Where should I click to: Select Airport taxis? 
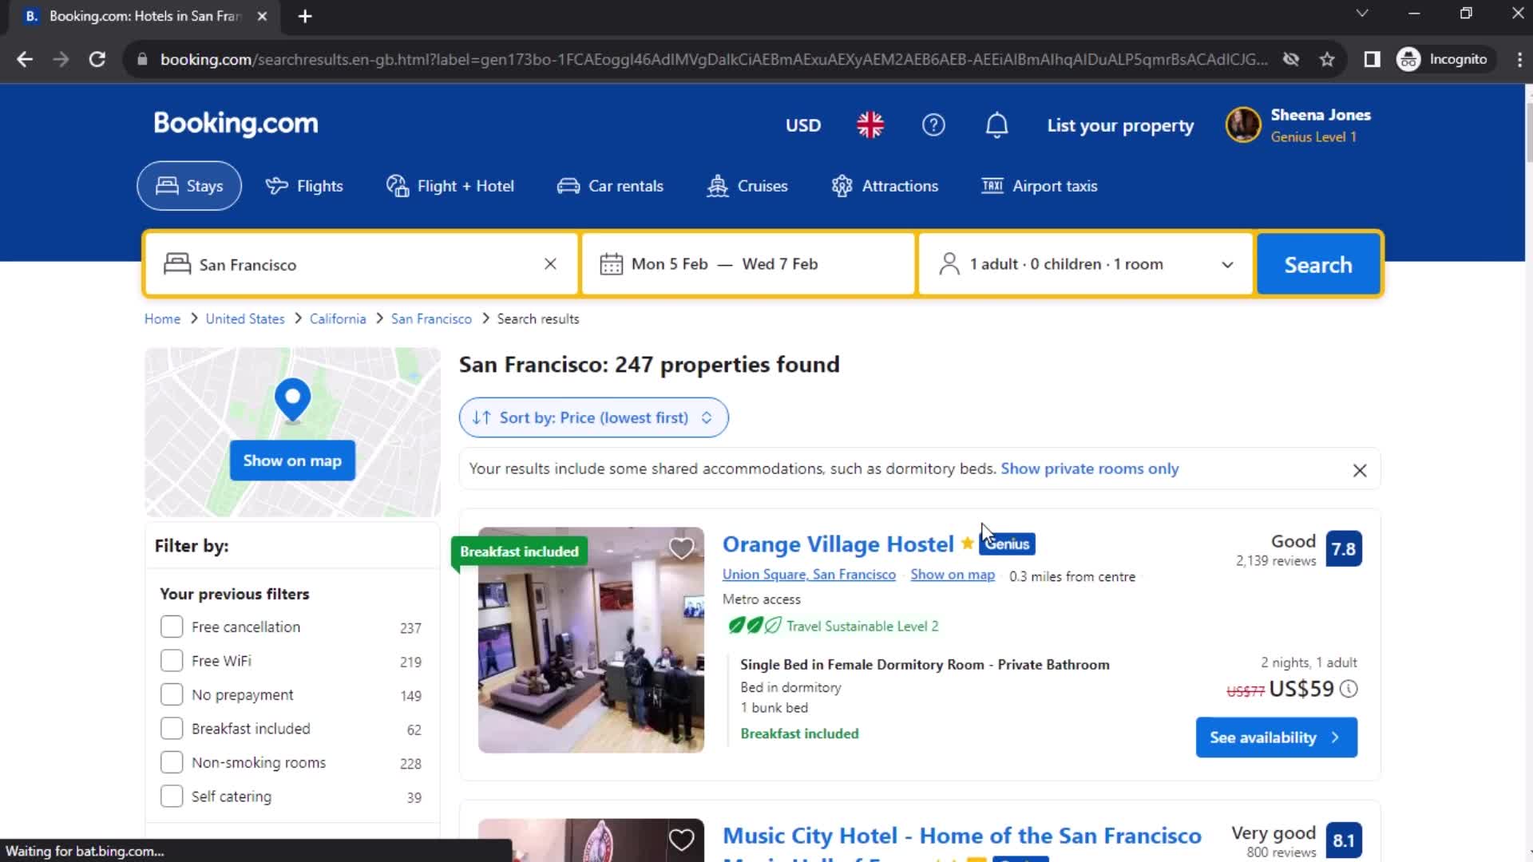pyautogui.click(x=1039, y=185)
